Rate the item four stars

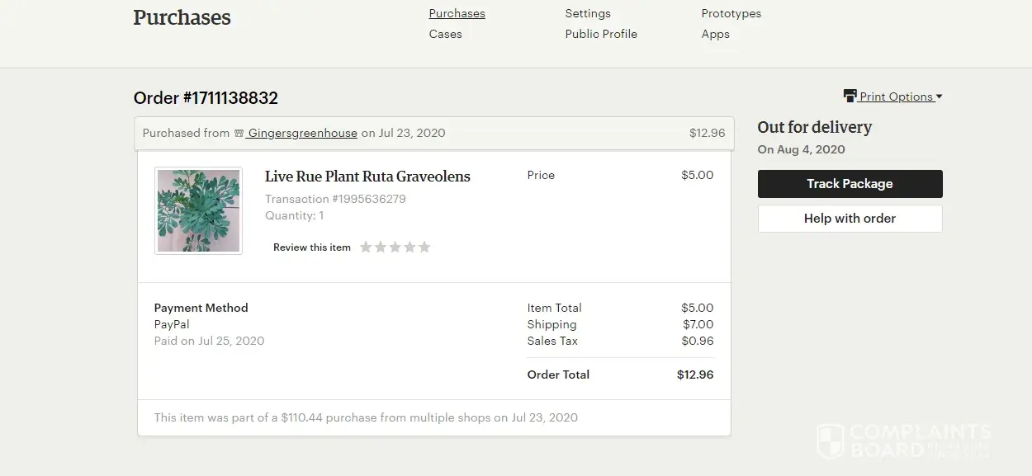409,247
